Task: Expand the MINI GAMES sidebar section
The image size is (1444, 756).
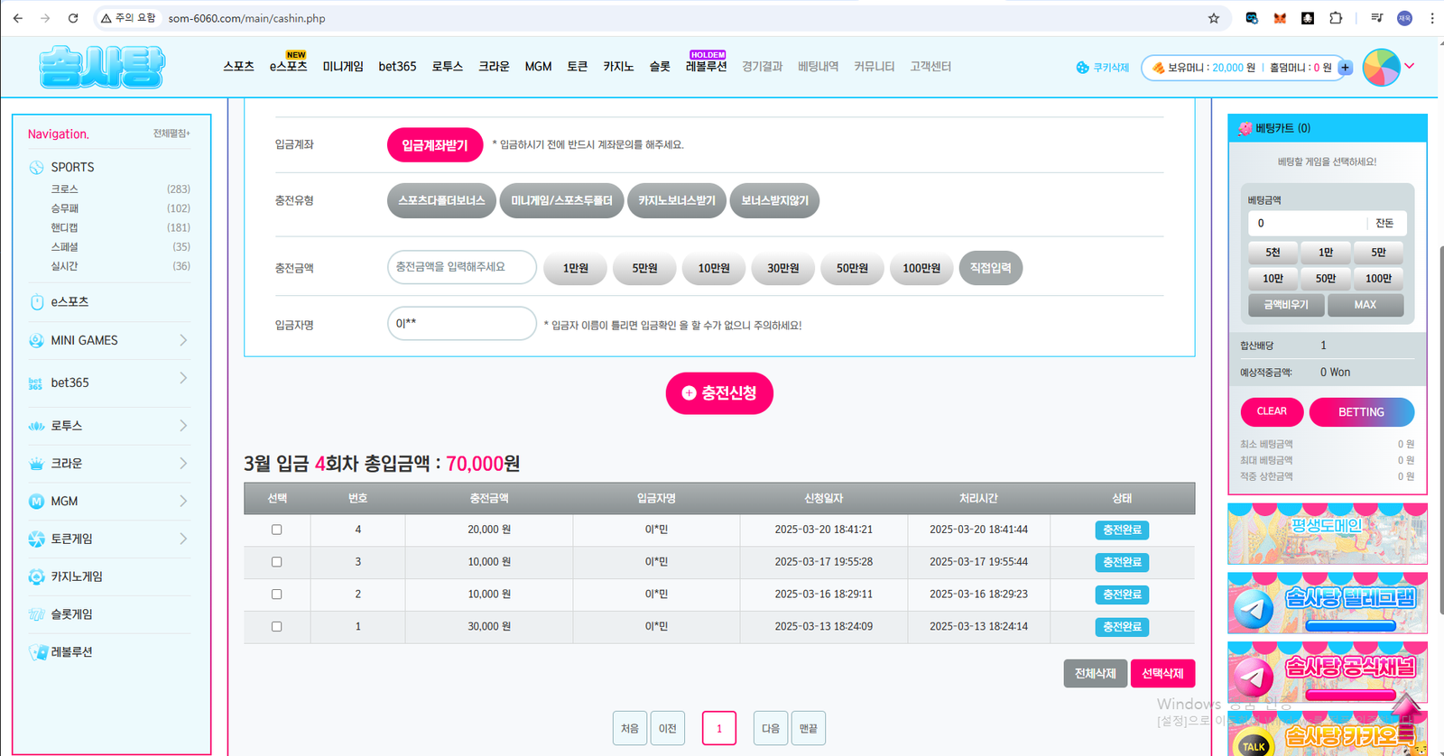Action: [183, 340]
